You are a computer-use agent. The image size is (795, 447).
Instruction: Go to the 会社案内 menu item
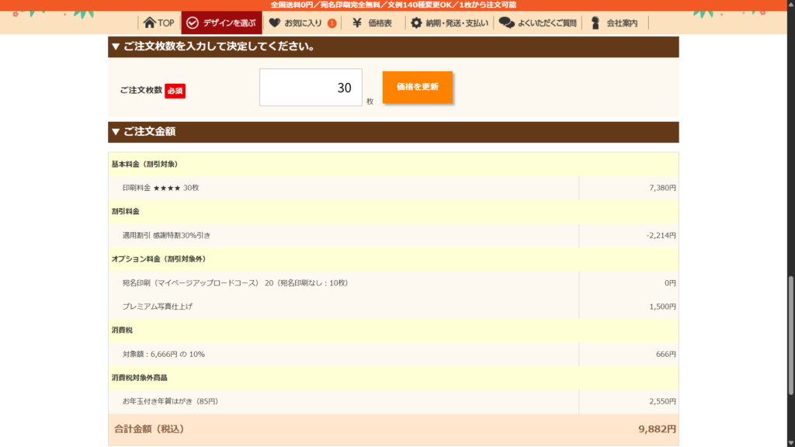[623, 23]
